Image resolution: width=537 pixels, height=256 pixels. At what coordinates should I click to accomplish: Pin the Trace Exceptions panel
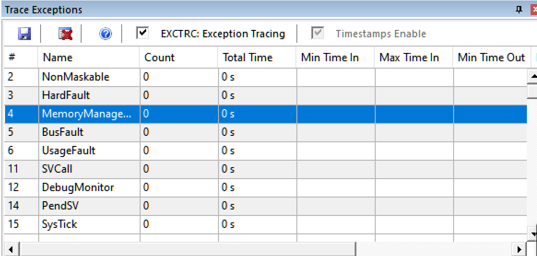coord(519,10)
